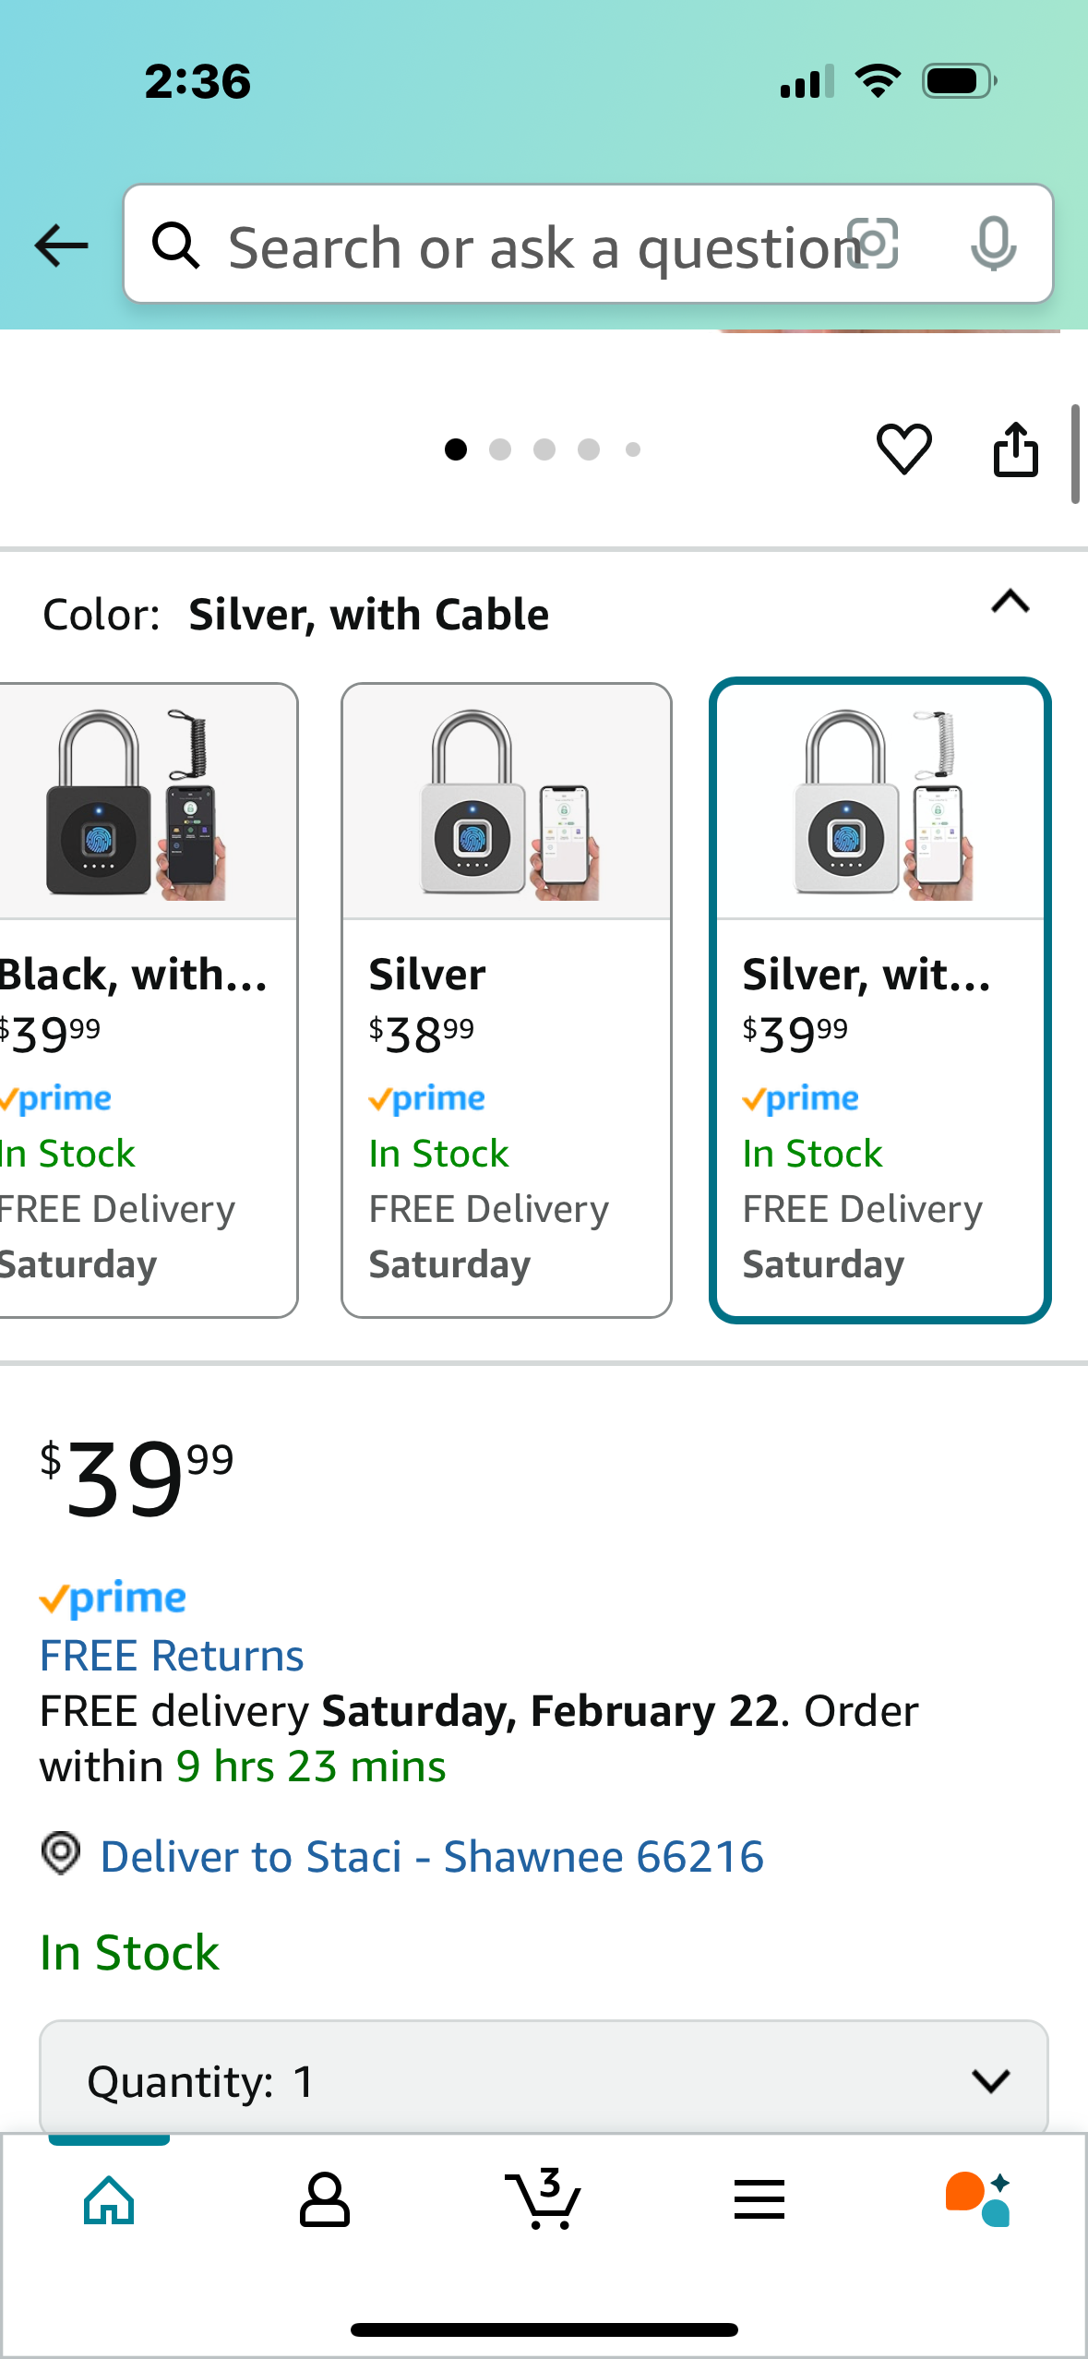This screenshot has height=2359, width=1088.
Task: Open the hamburger menu tab
Action: (759, 2199)
